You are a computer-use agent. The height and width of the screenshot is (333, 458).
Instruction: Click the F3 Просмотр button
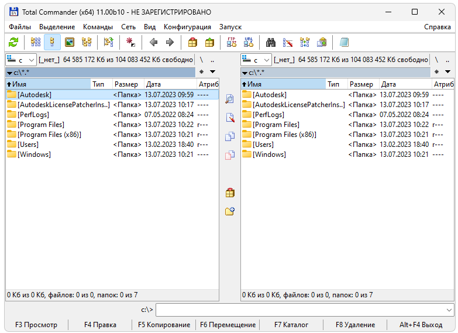pos(36,325)
